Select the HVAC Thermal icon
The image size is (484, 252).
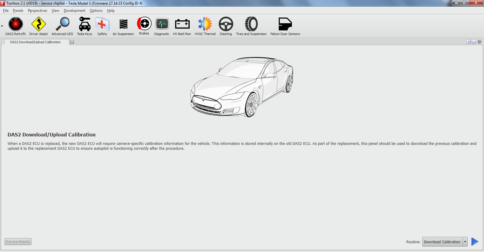[x=205, y=24]
